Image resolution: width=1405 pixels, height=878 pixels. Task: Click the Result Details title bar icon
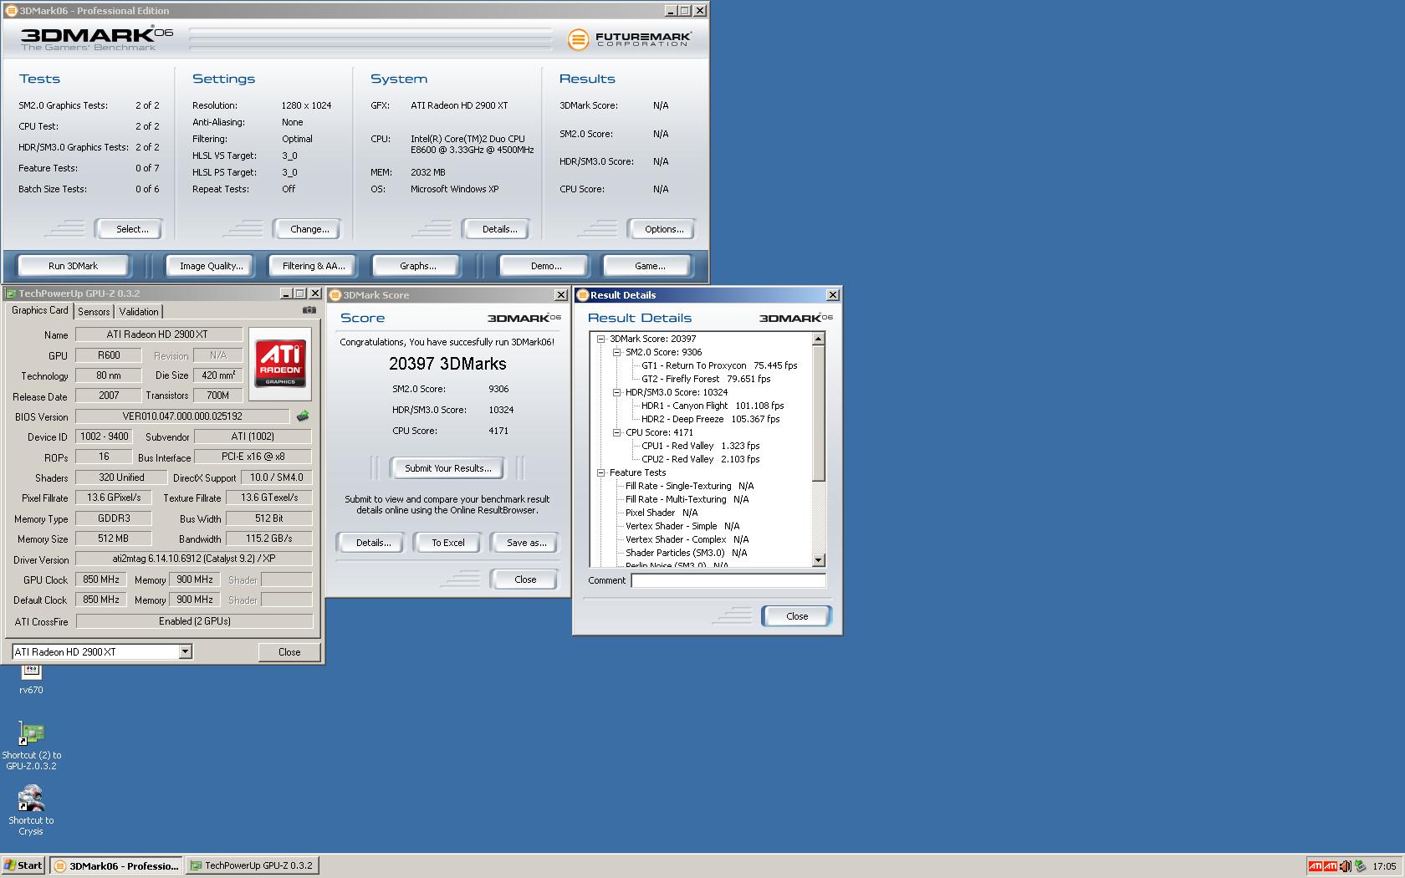click(x=583, y=295)
